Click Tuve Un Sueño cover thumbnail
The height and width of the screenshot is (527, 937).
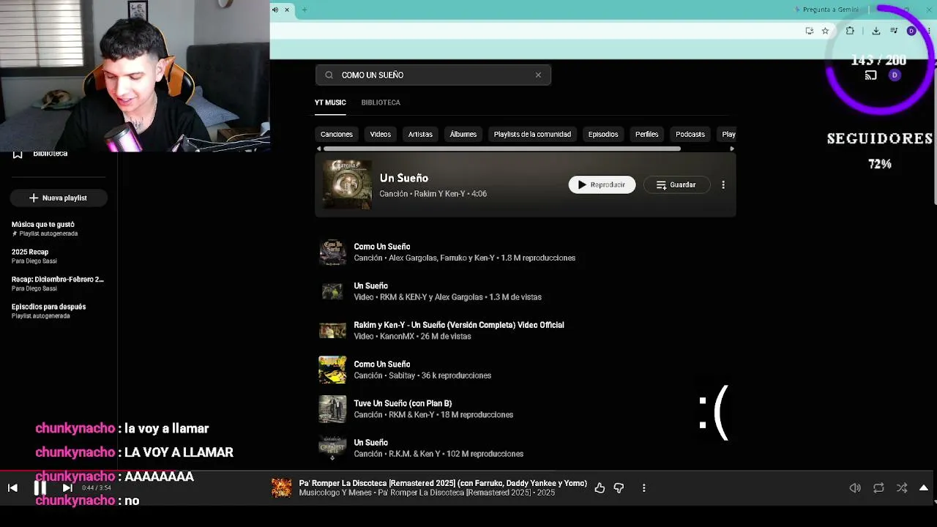tap(332, 409)
